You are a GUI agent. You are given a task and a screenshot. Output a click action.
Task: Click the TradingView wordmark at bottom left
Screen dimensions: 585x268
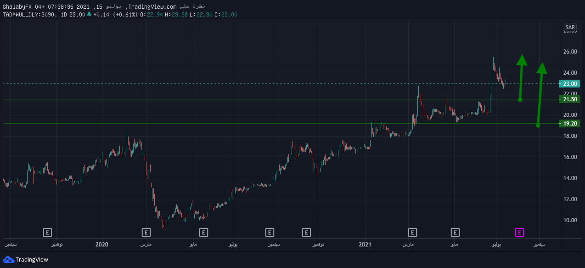click(x=32, y=260)
